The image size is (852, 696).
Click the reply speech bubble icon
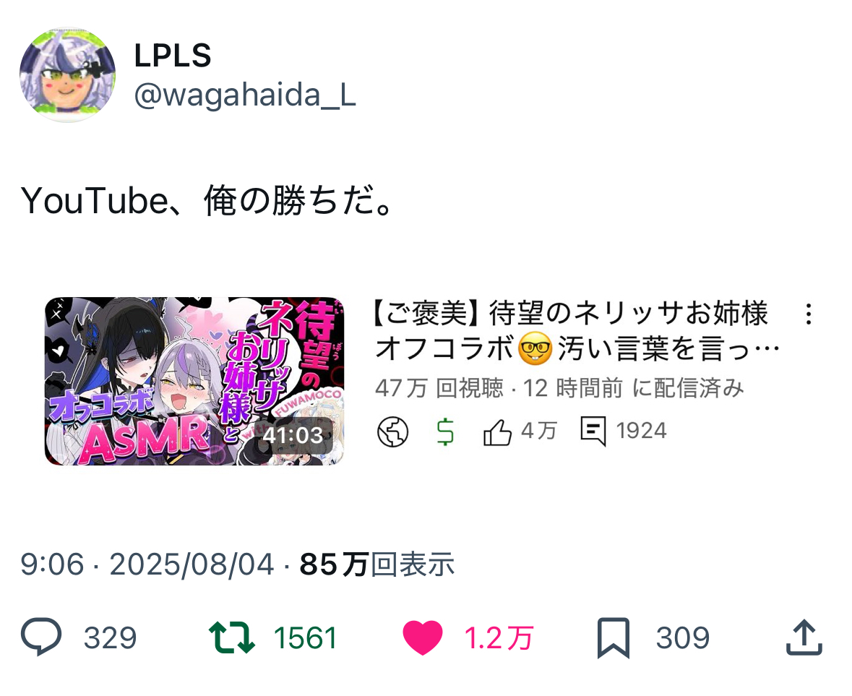(40, 637)
